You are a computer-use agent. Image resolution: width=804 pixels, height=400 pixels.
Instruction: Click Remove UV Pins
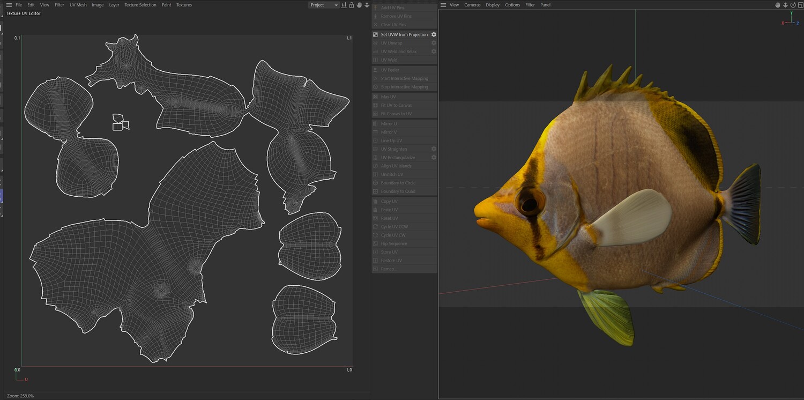pos(405,16)
